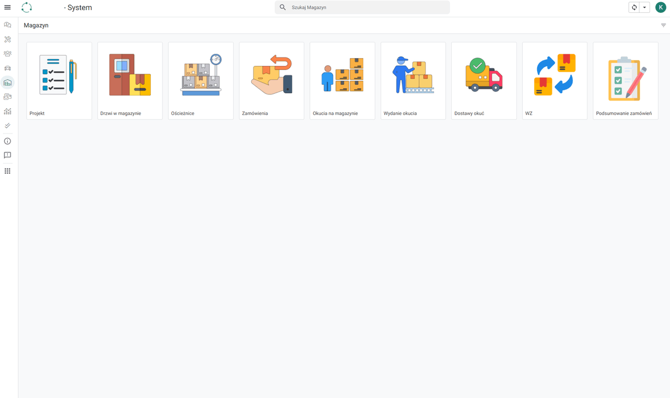
Task: Open the double checkmark tasks sidebar icon
Action: [7, 126]
